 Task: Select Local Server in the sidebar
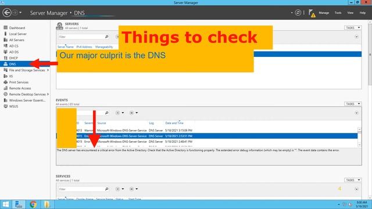click(x=18, y=34)
